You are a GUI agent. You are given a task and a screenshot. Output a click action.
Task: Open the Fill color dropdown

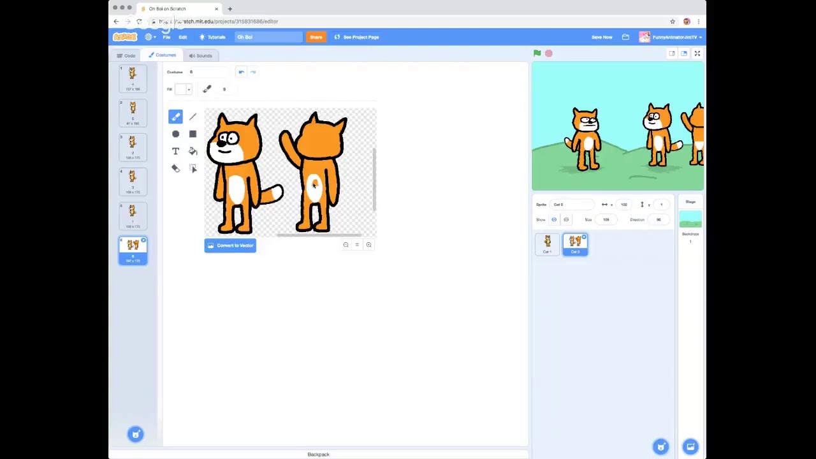pos(183,89)
